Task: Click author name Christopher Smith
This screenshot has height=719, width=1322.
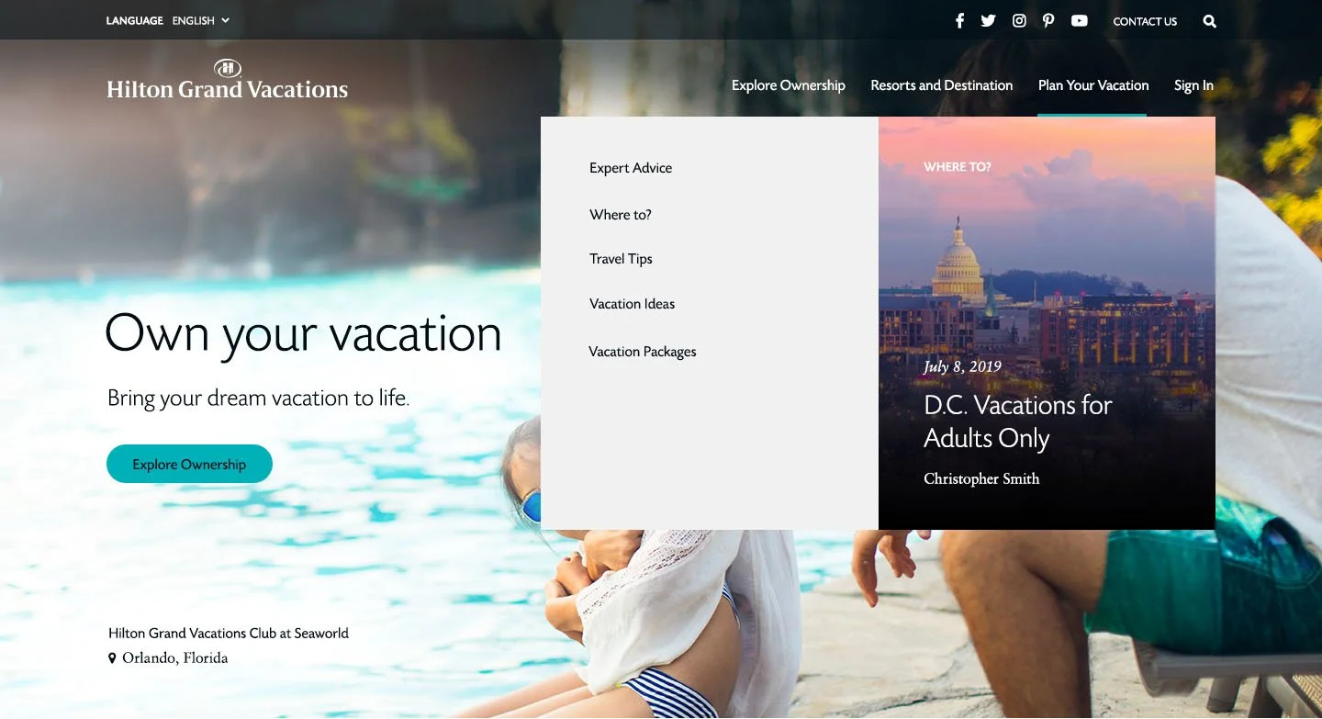Action: (x=981, y=478)
